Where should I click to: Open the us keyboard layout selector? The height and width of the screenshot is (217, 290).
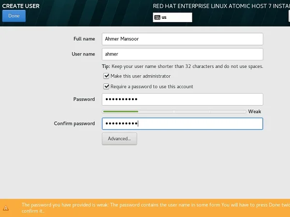(173, 17)
